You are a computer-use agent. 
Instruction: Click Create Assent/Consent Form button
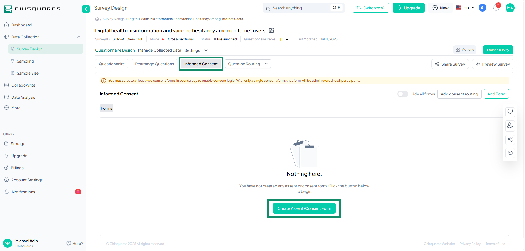click(x=304, y=208)
